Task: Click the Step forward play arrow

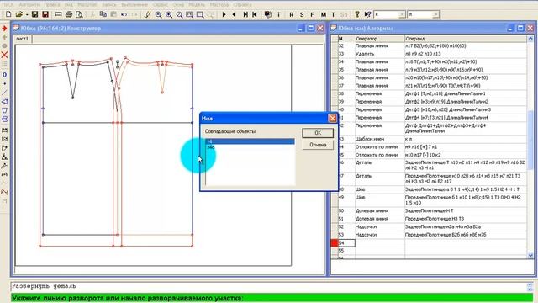Action: click(224, 14)
